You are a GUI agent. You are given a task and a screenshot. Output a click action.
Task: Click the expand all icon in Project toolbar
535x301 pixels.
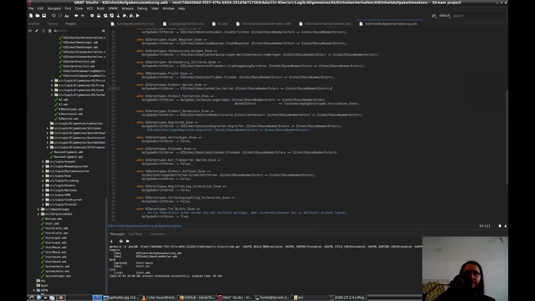(x=49, y=31)
